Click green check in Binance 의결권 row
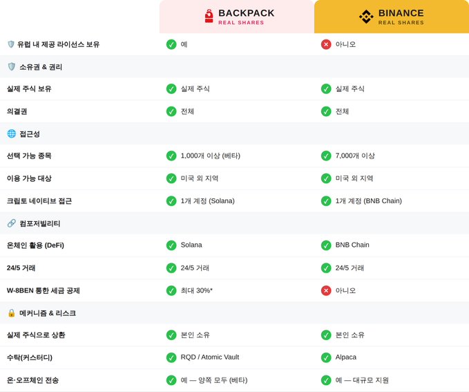 [x=326, y=111]
